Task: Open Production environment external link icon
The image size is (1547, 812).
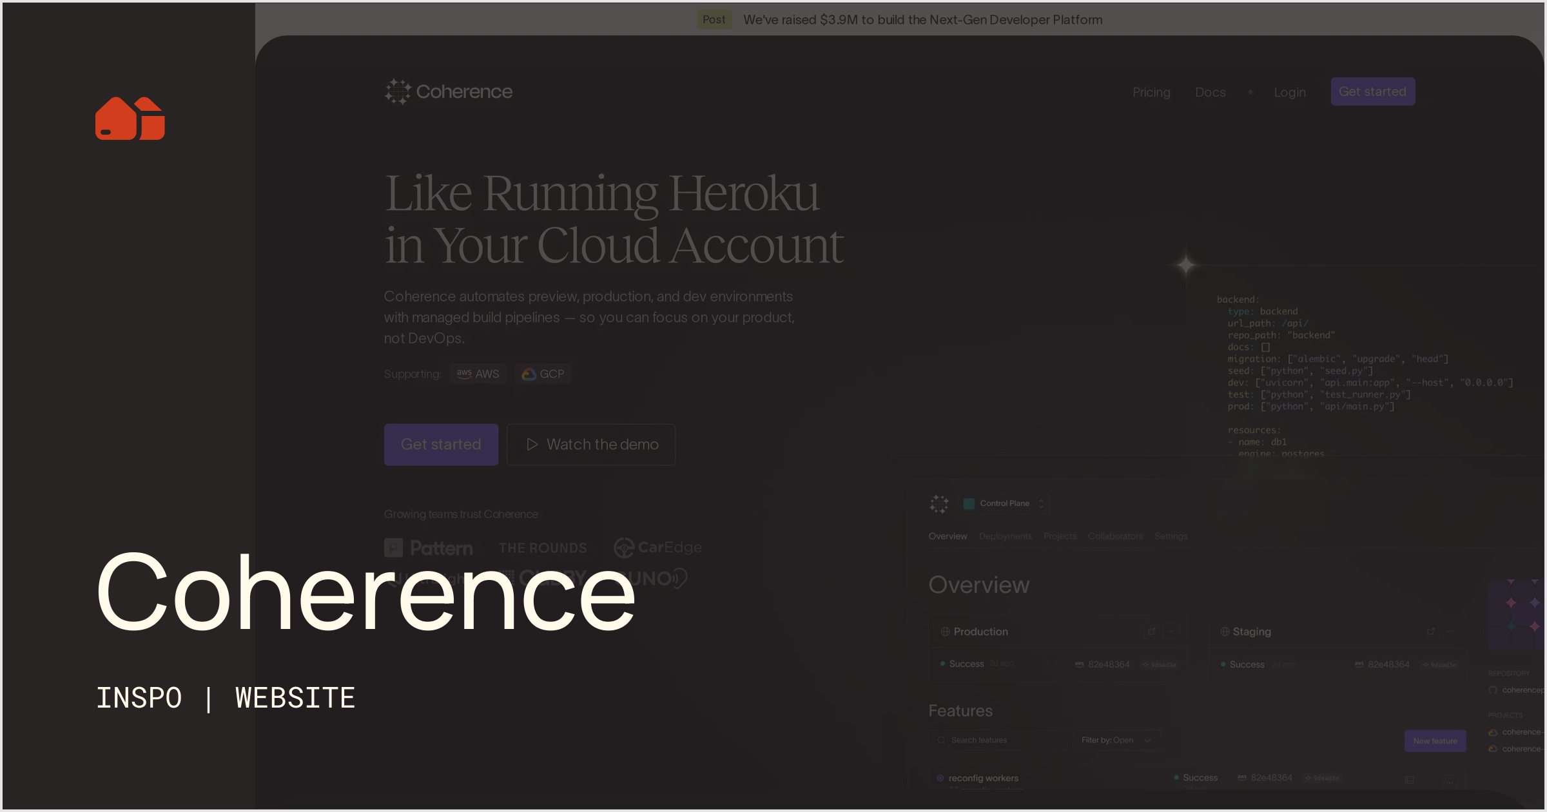Action: 1151,632
